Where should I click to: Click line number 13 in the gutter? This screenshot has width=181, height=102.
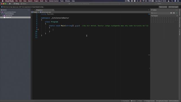pyautogui.click(x=36, y=37)
